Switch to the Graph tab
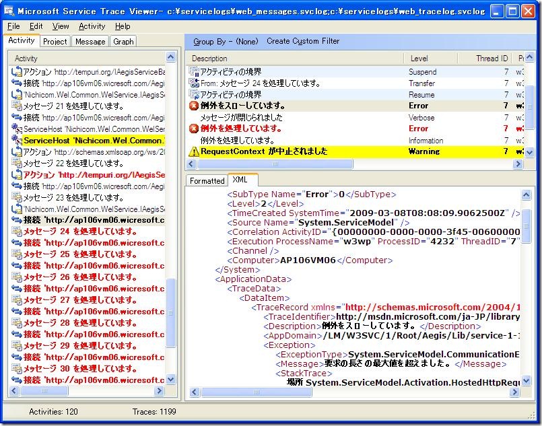 tap(123, 42)
